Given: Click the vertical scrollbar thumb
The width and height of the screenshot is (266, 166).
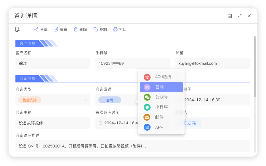Looking at the screenshot, I should coord(255,67).
